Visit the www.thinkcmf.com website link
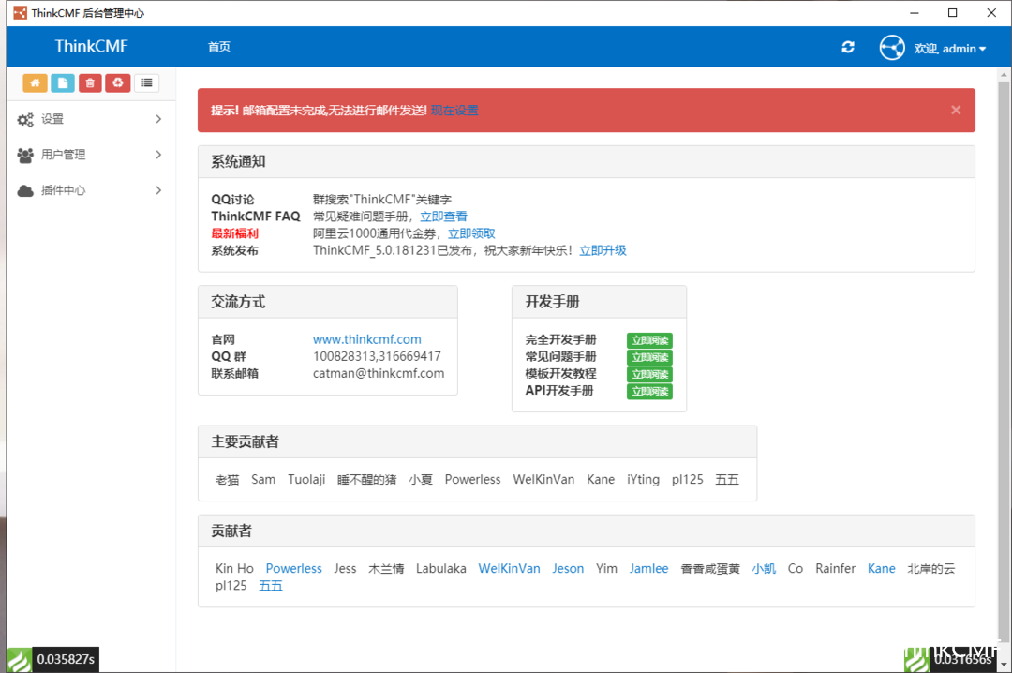Viewport: 1012px width, 673px height. (367, 339)
